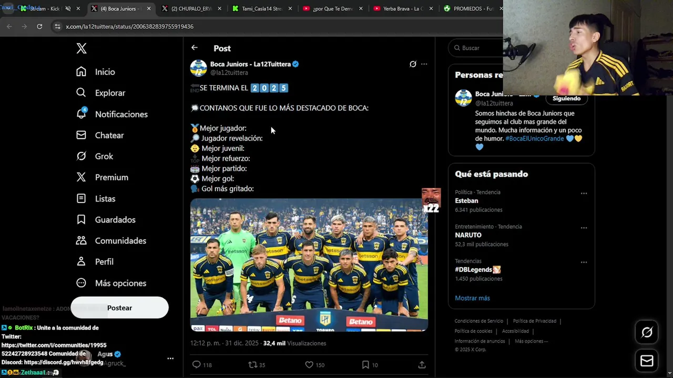Open the NARUTO trend
Screen dimensions: 673x378
click(x=468, y=235)
